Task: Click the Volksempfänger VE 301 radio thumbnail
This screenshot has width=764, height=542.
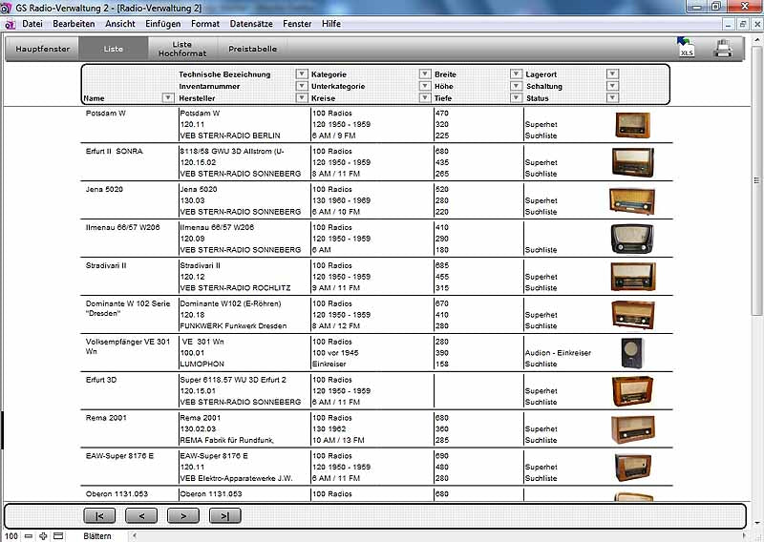Action: click(632, 353)
